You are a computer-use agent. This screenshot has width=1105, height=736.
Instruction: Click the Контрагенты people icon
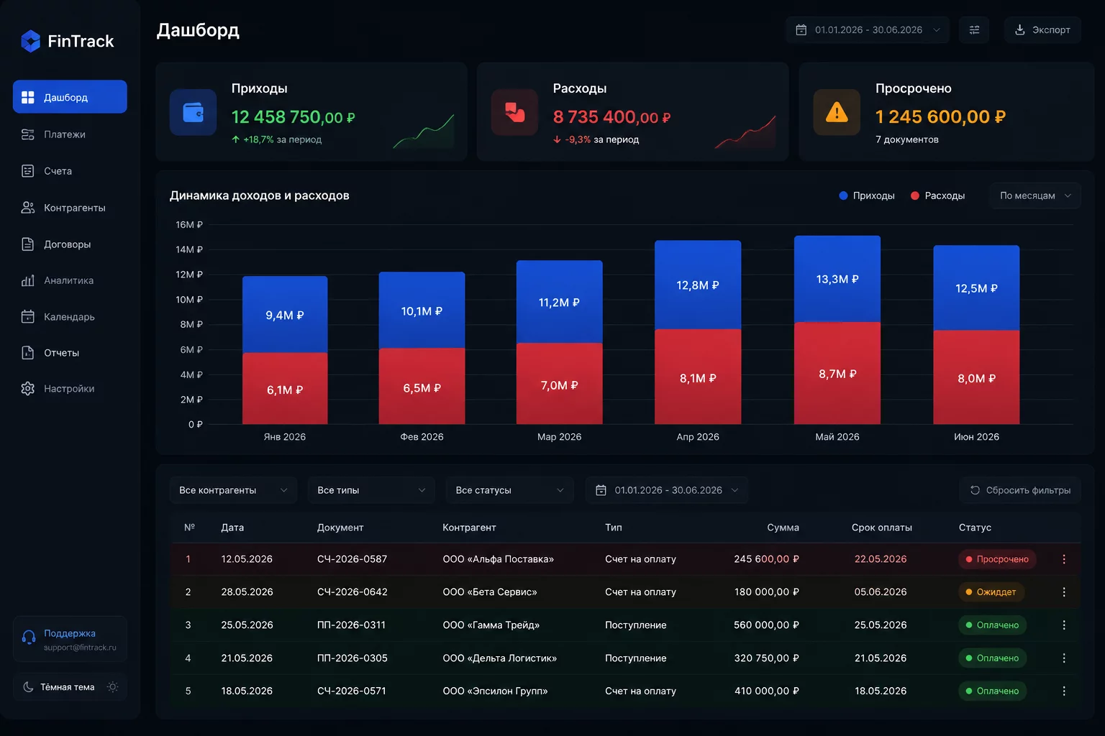click(28, 208)
